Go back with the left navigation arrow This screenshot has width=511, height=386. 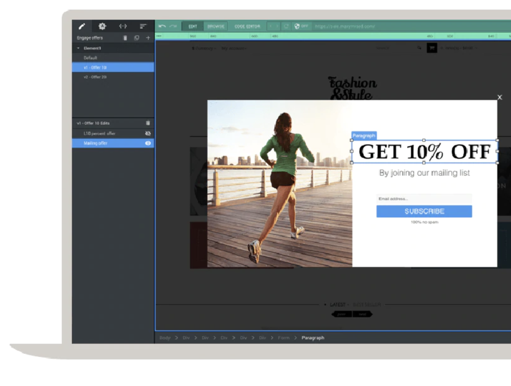(x=271, y=26)
